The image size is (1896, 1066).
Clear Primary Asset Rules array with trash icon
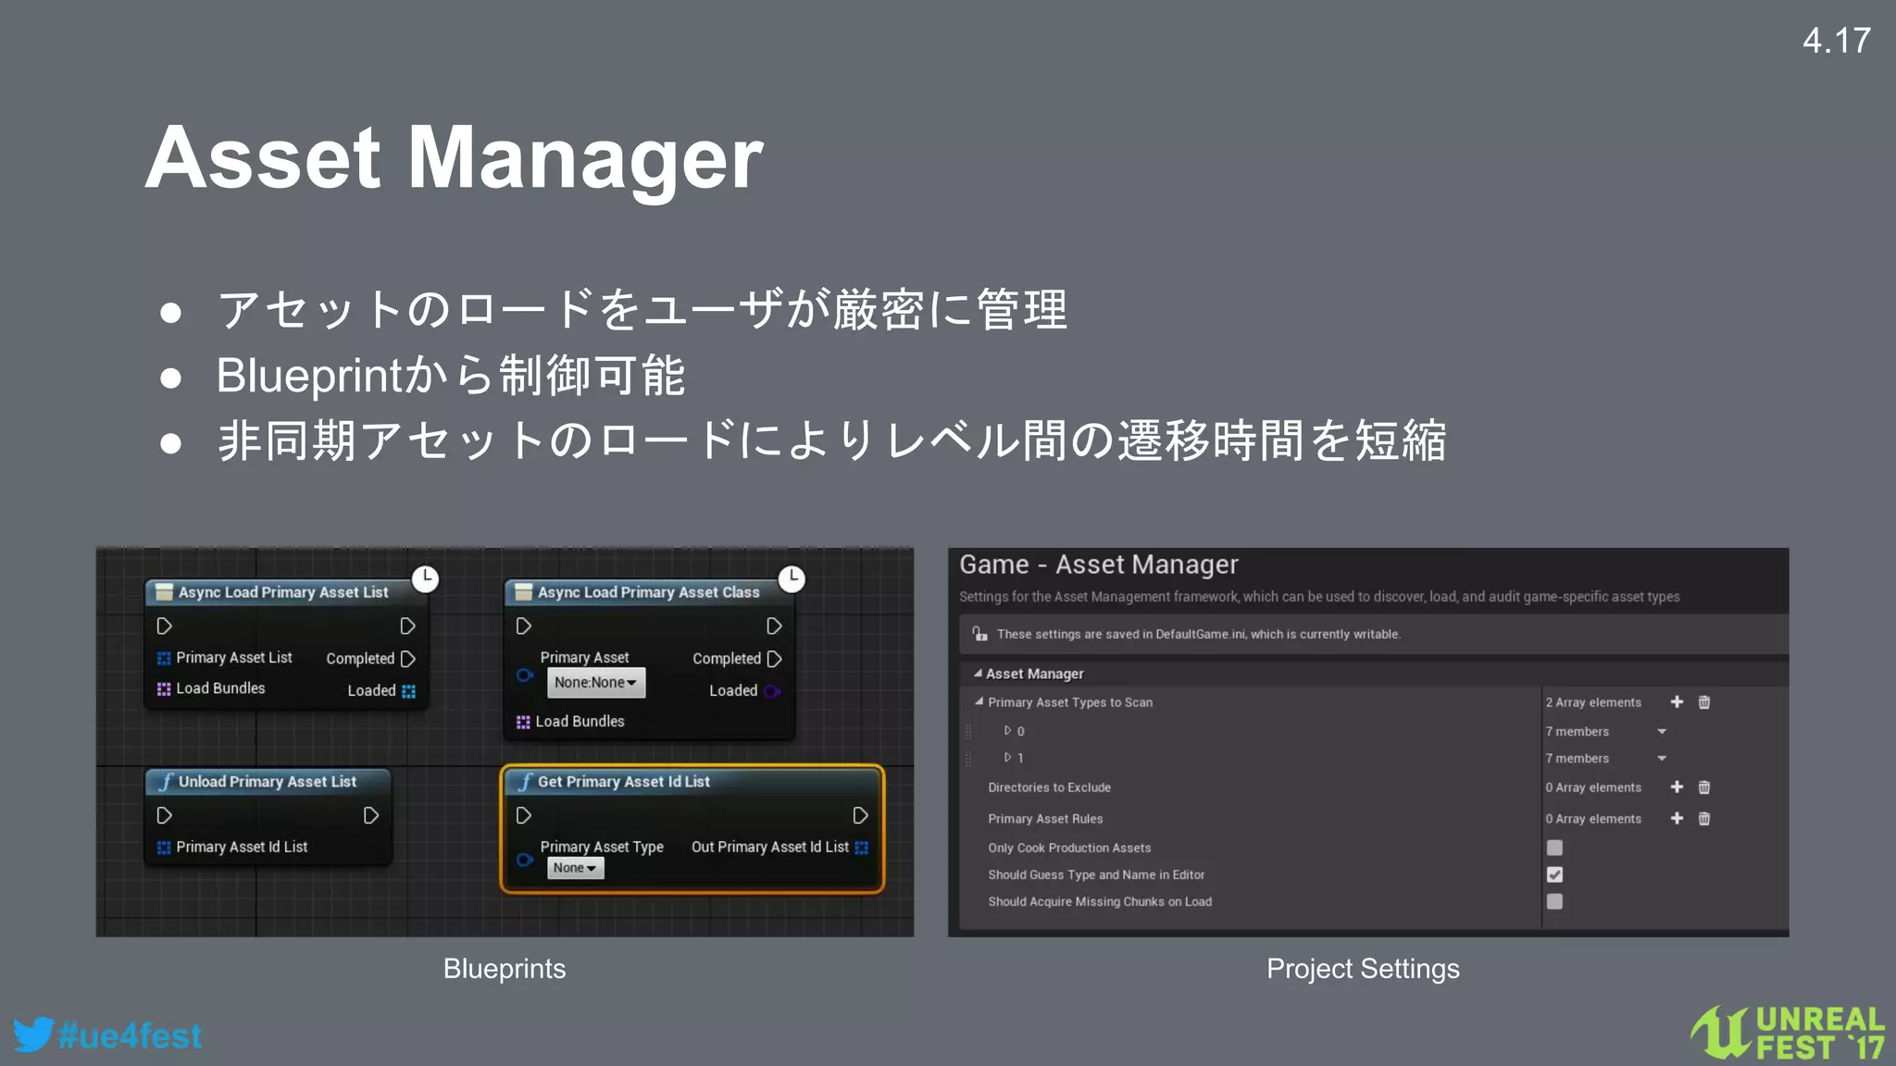pyautogui.click(x=1704, y=819)
